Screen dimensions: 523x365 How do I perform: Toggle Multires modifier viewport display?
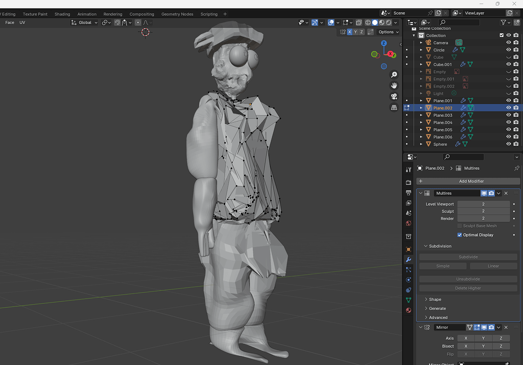pos(484,193)
